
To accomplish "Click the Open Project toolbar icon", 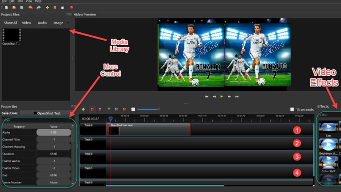I will pyautogui.click(x=14, y=8).
